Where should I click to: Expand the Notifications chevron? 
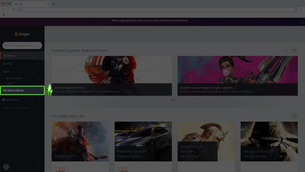[39, 100]
